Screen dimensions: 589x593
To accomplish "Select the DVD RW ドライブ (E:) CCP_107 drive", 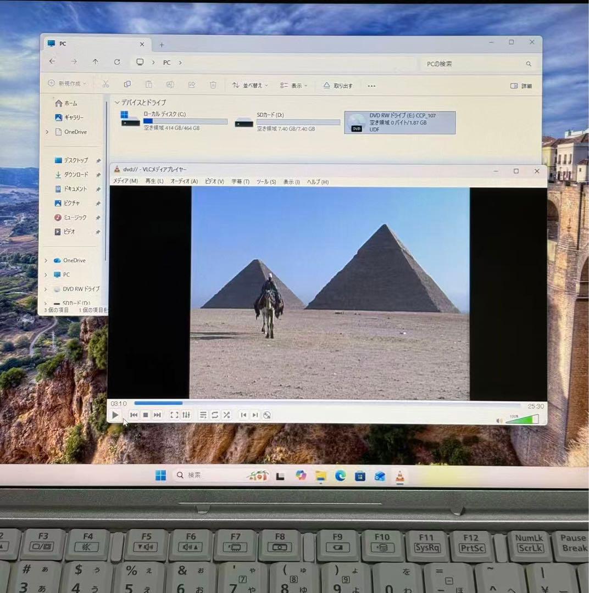I will 400,121.
